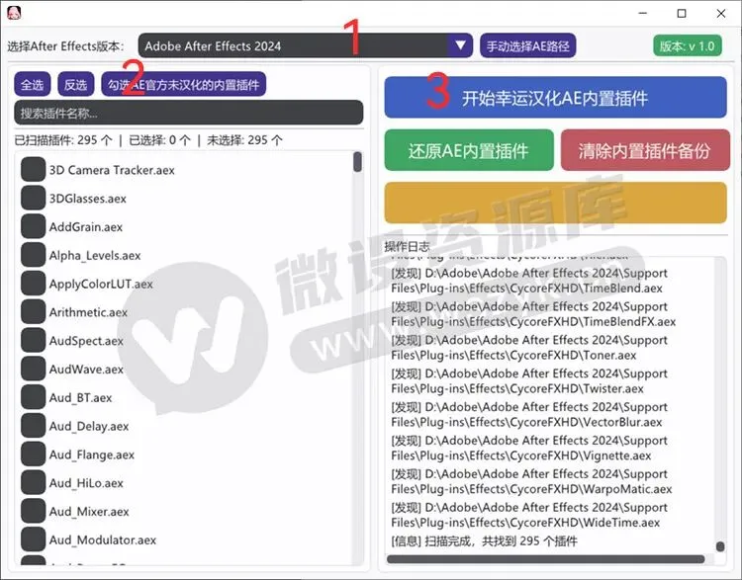Check the Aud_Modulator.aex checkbox

pos(33,539)
